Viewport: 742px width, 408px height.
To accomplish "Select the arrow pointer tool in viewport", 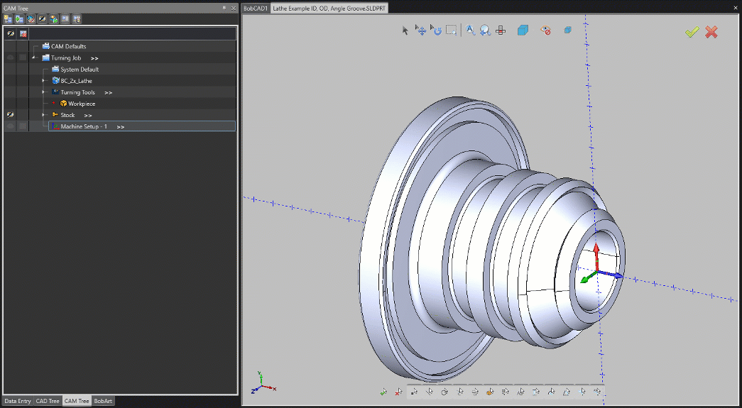I will point(405,31).
